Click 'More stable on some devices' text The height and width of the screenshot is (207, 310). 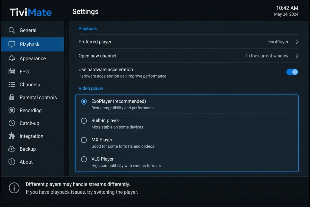click(117, 127)
